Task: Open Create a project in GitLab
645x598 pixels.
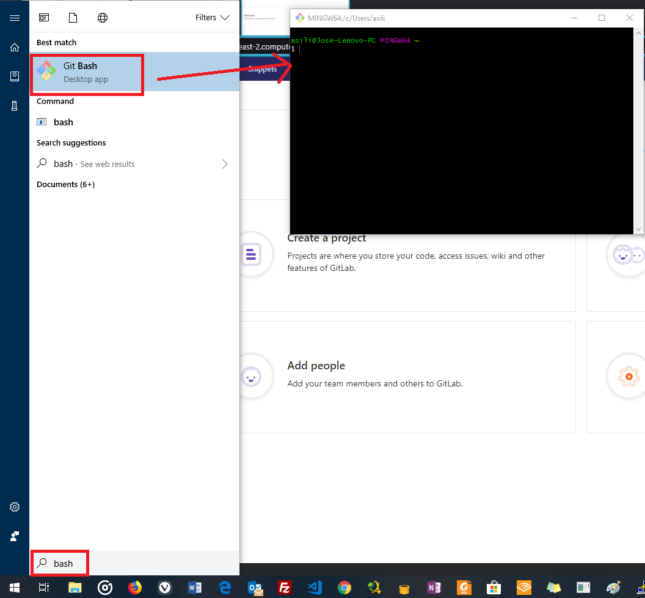Action: point(327,238)
